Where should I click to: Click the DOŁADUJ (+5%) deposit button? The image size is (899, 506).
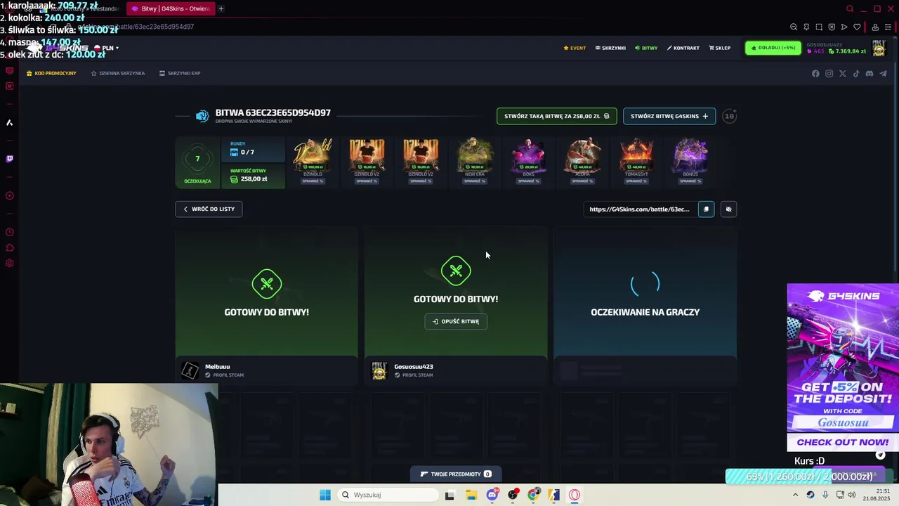(773, 48)
